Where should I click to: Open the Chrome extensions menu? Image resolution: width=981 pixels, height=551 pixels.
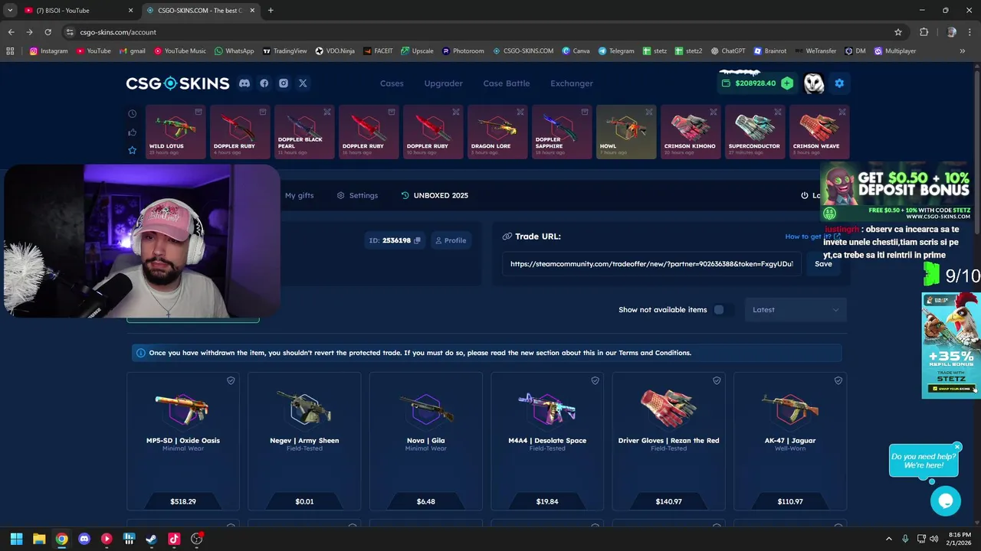tap(924, 32)
